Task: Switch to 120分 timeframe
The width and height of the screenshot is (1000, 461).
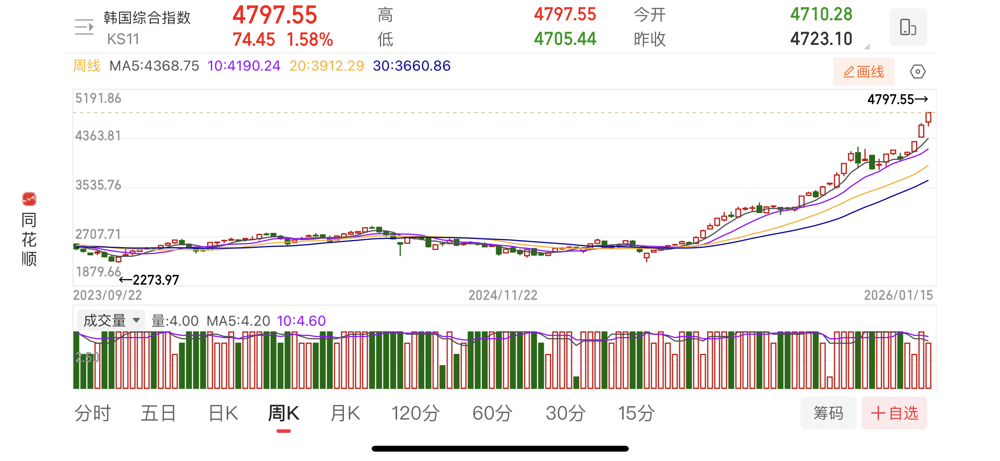Action: click(x=415, y=413)
